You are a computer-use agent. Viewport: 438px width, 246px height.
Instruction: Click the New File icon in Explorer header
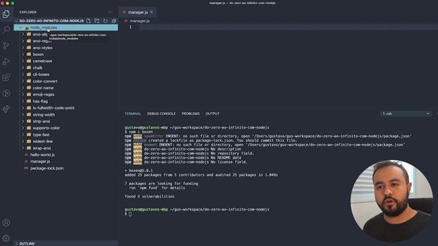(88, 20)
